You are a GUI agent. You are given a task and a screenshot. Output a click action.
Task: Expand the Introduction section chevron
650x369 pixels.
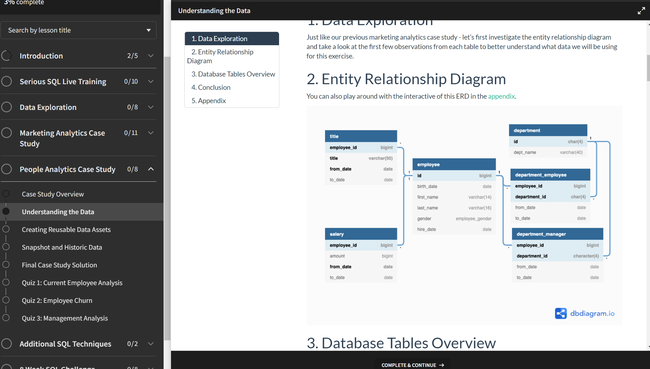(151, 56)
